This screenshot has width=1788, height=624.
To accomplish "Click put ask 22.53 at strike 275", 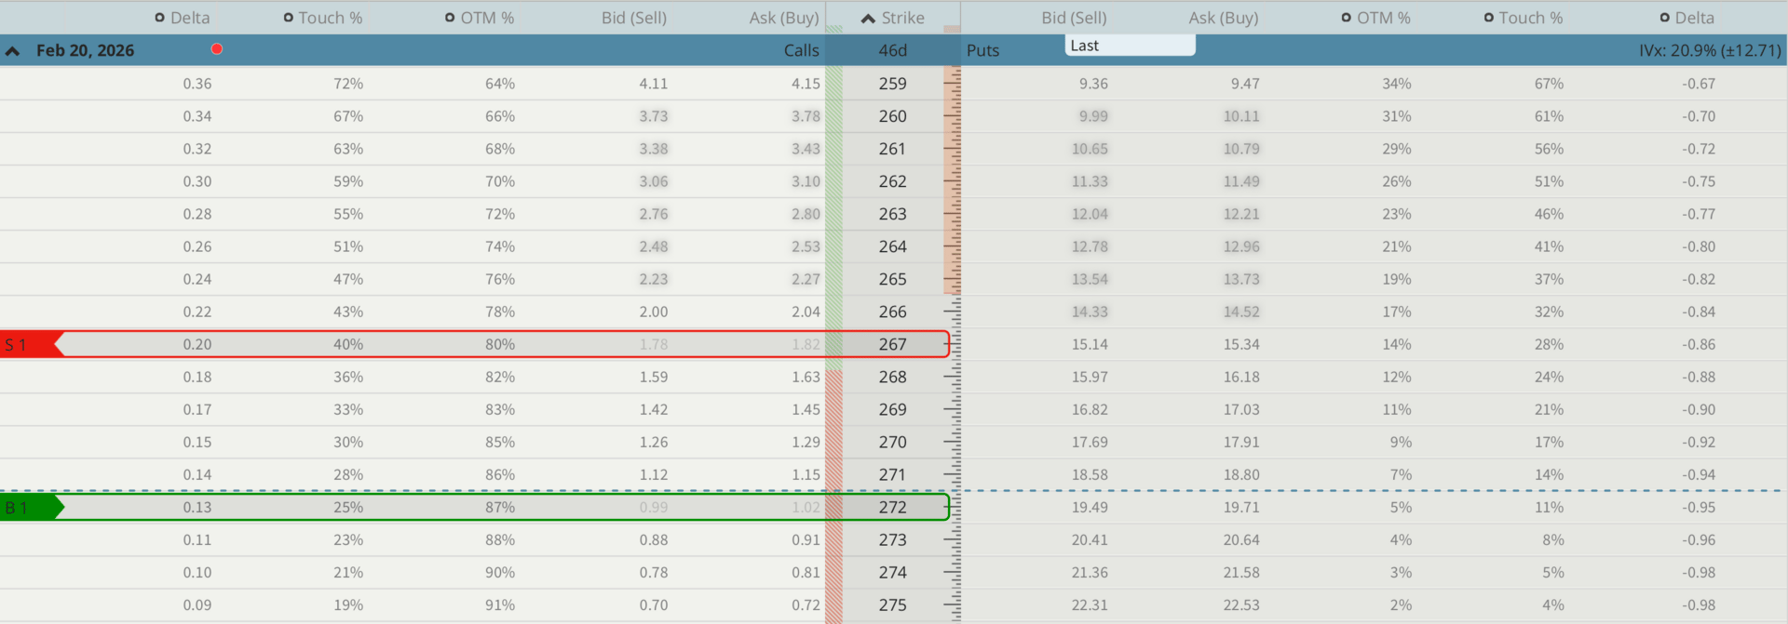I will (1241, 604).
